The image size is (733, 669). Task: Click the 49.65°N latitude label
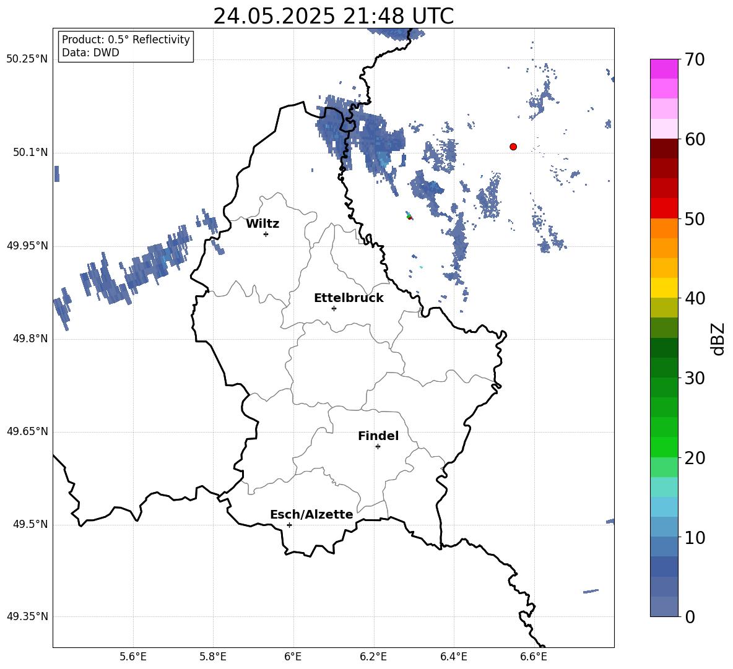coord(27,431)
